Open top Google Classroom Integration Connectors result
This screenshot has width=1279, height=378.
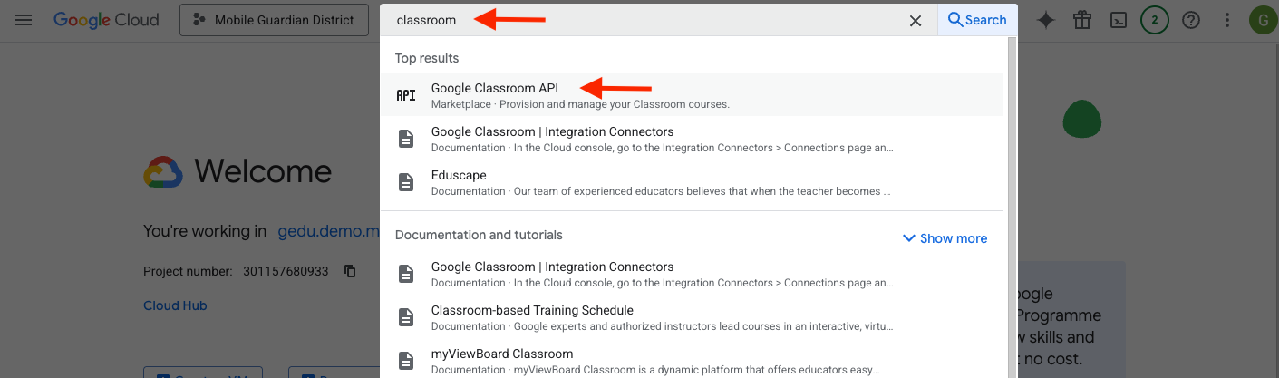click(552, 132)
